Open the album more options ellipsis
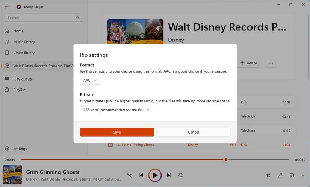 pyautogui.click(x=271, y=63)
